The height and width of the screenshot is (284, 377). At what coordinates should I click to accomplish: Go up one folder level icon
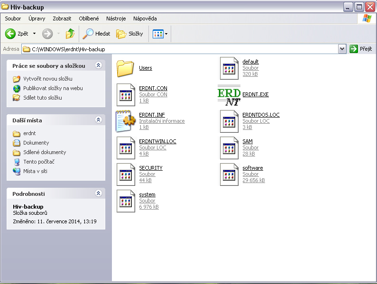[x=70, y=34]
